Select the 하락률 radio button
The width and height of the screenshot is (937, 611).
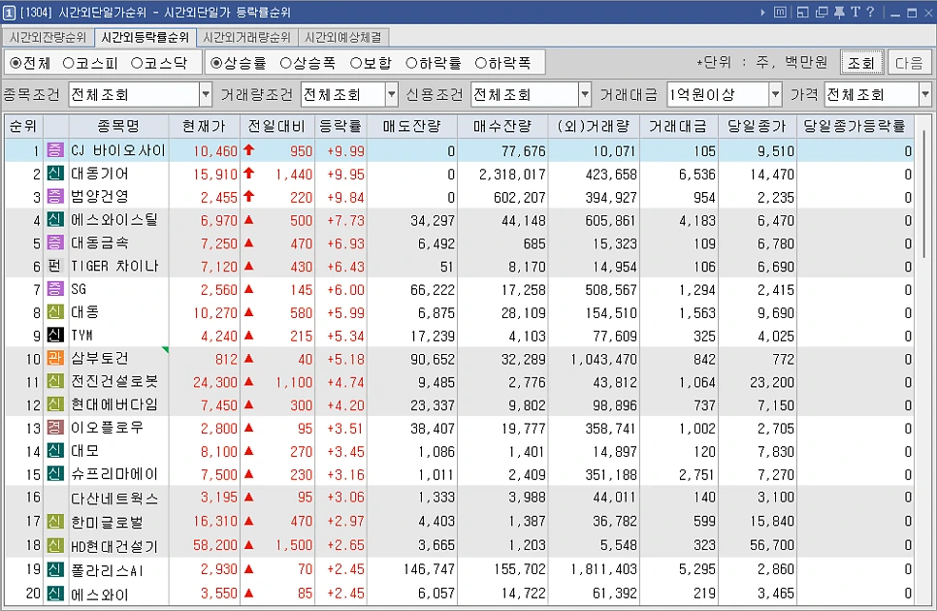pos(411,63)
